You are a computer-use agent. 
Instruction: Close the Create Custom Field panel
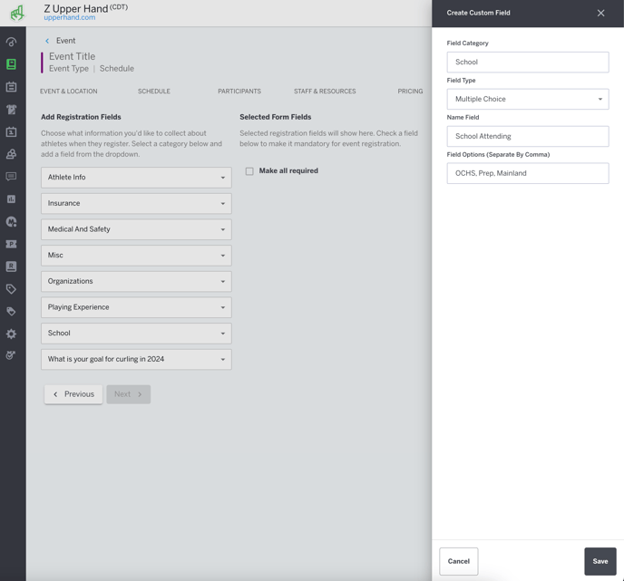pos(600,13)
